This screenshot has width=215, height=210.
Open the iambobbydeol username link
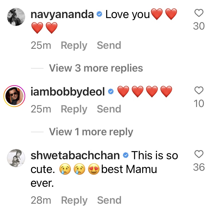68,92
